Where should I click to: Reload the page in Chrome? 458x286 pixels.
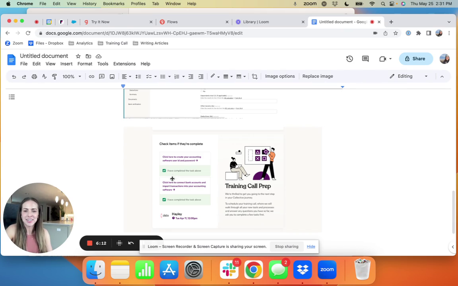click(28, 33)
